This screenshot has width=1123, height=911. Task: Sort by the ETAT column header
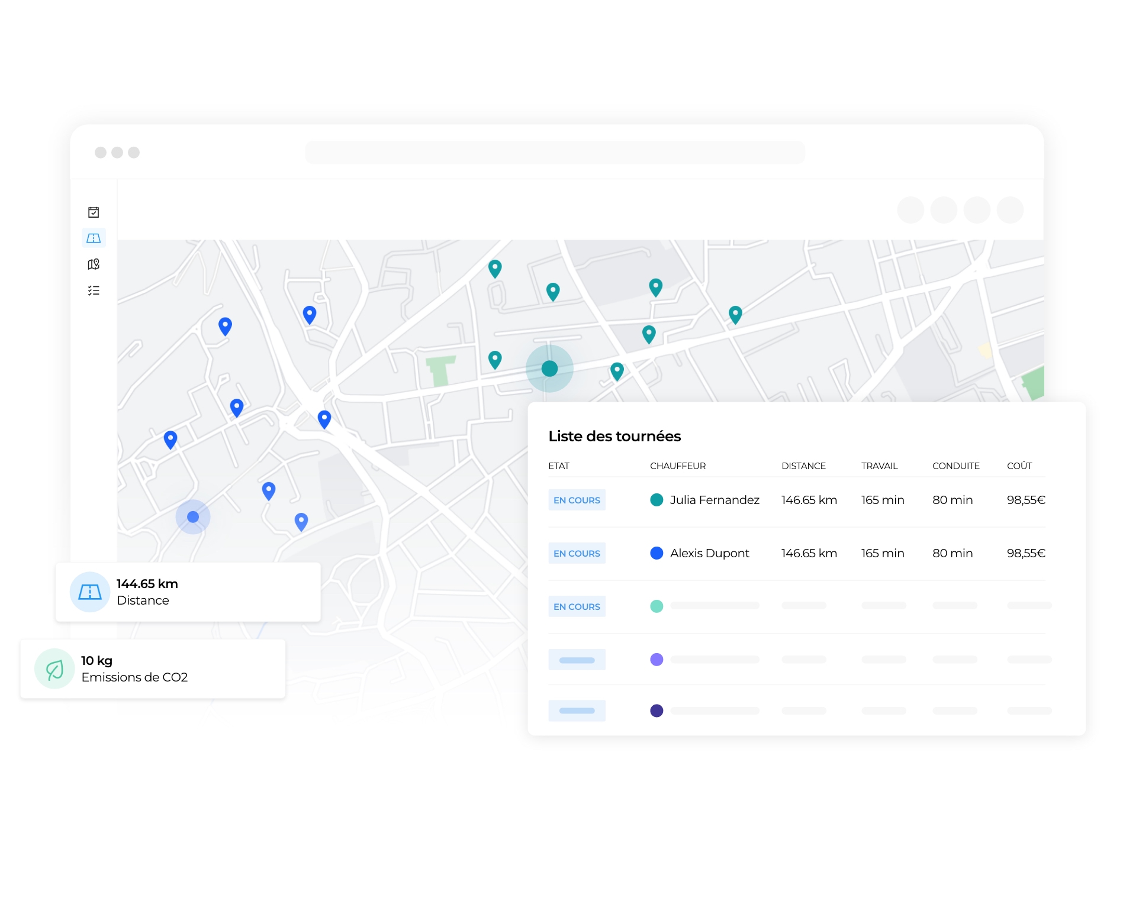(559, 466)
